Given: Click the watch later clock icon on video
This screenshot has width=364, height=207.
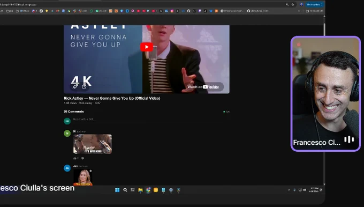Looking at the screenshot, I should [x=84, y=87].
